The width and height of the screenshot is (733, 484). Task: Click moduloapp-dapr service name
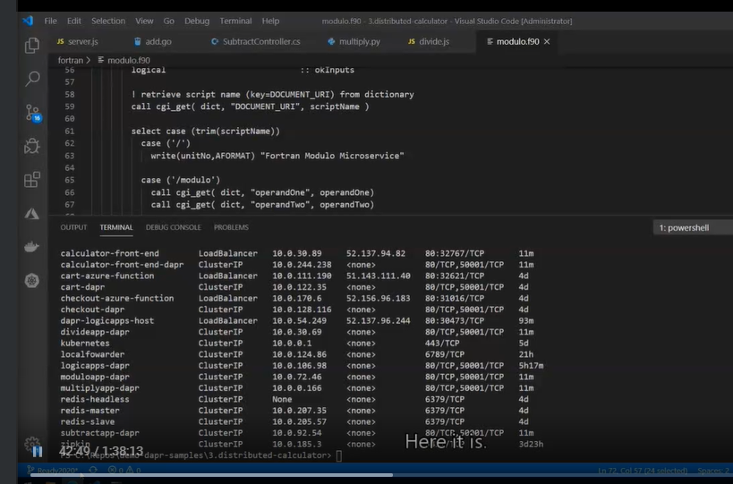(95, 377)
